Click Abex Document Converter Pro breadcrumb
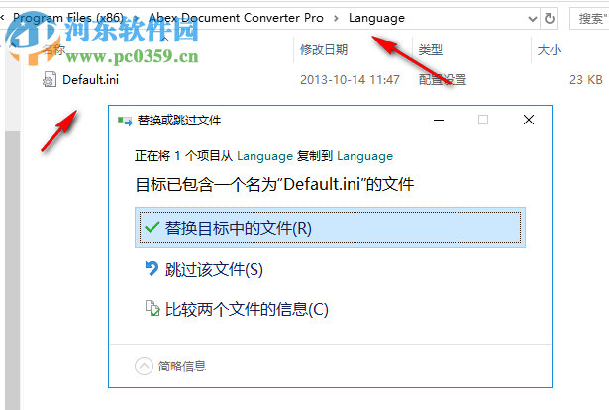Image resolution: width=609 pixels, height=410 pixels. (236, 18)
